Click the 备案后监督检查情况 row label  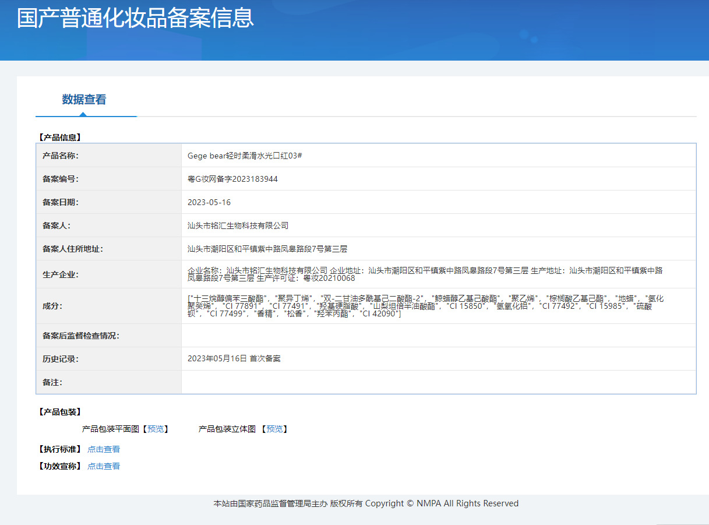81,336
